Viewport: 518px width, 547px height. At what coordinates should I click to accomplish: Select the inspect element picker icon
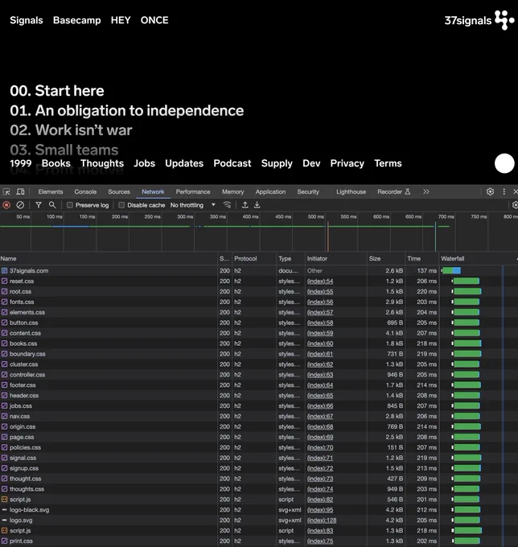pyautogui.click(x=6, y=192)
